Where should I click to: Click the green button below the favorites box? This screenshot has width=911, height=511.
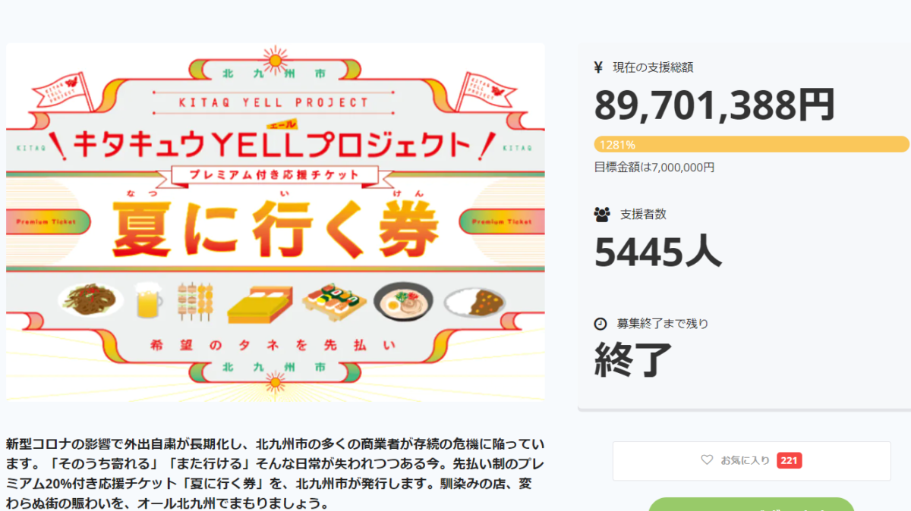coord(751,504)
